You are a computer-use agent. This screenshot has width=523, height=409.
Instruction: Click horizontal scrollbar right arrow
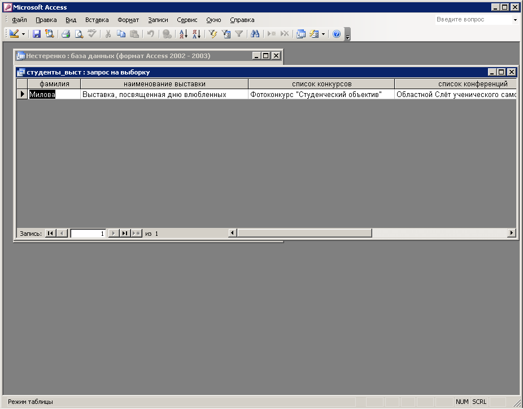[x=511, y=233]
